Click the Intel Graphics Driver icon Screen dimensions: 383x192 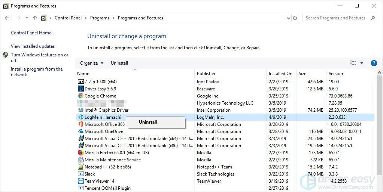click(80, 110)
